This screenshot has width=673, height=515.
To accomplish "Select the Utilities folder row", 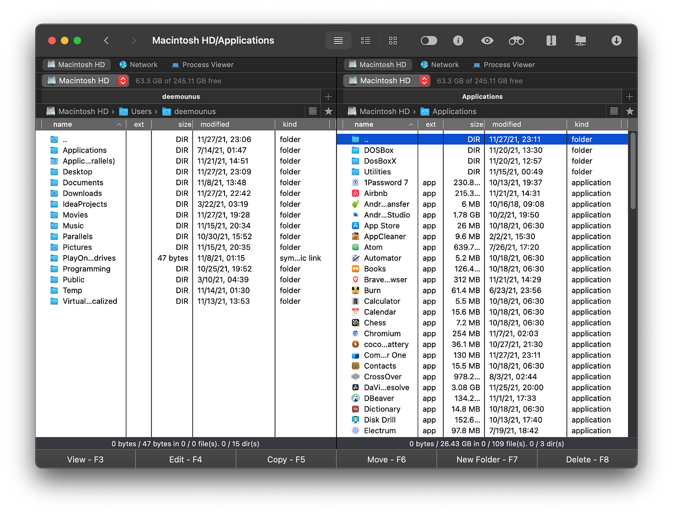I will [x=482, y=172].
